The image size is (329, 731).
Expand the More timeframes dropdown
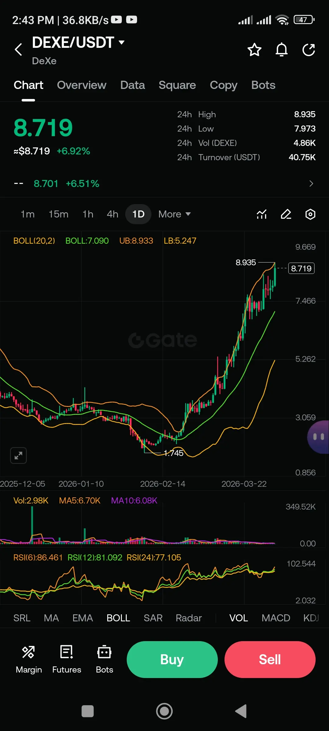(174, 214)
